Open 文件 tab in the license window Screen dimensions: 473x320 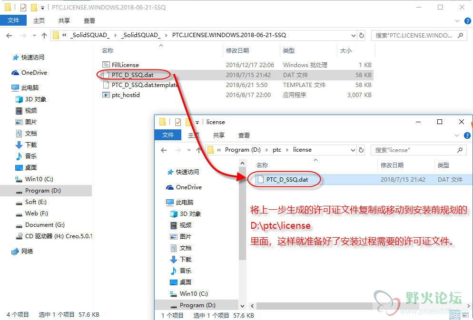pos(168,135)
